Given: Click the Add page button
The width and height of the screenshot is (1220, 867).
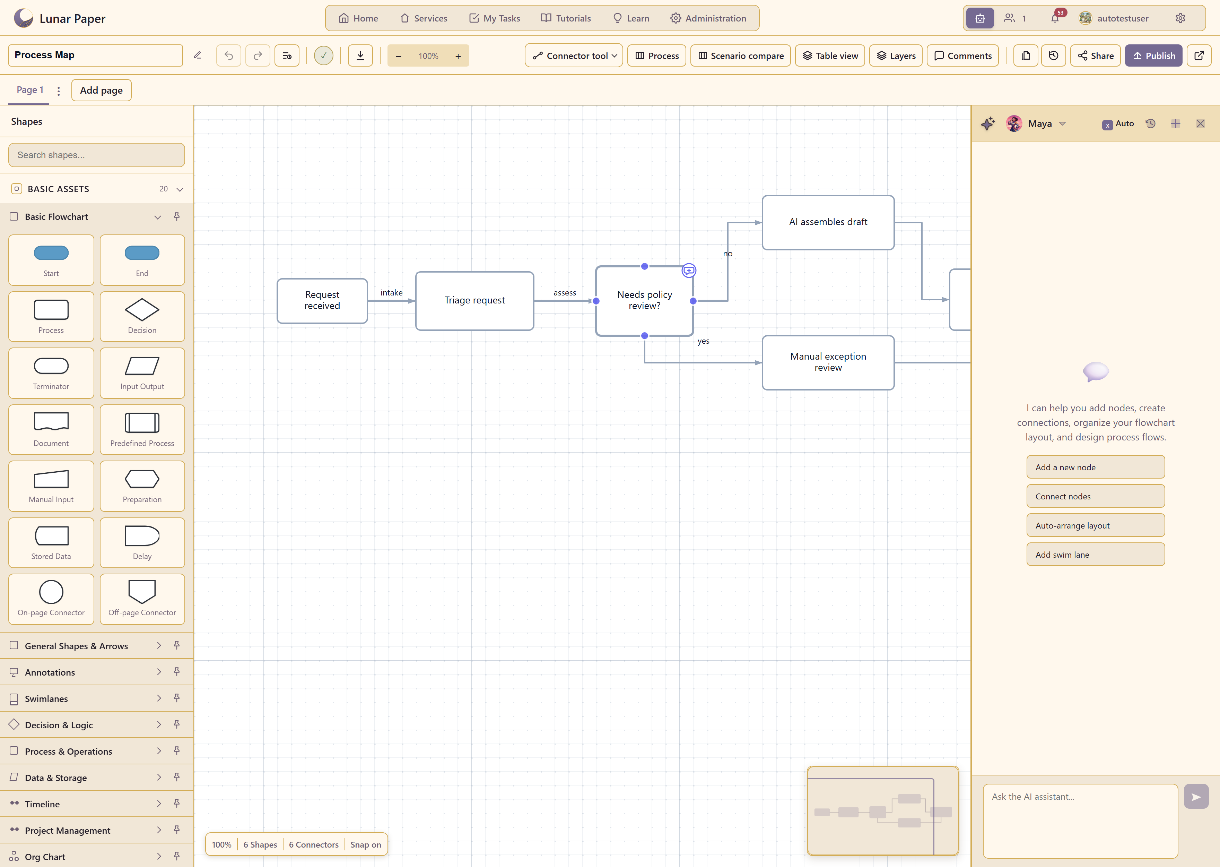Looking at the screenshot, I should point(101,90).
